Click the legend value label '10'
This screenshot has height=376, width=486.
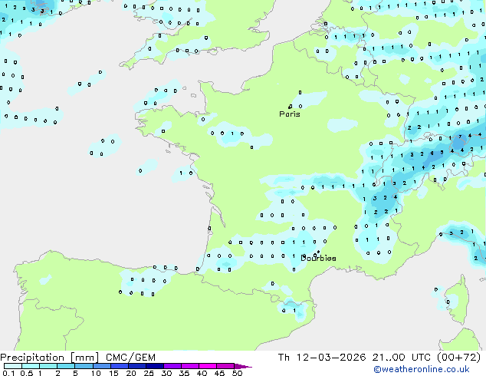pyautogui.click(x=96, y=373)
